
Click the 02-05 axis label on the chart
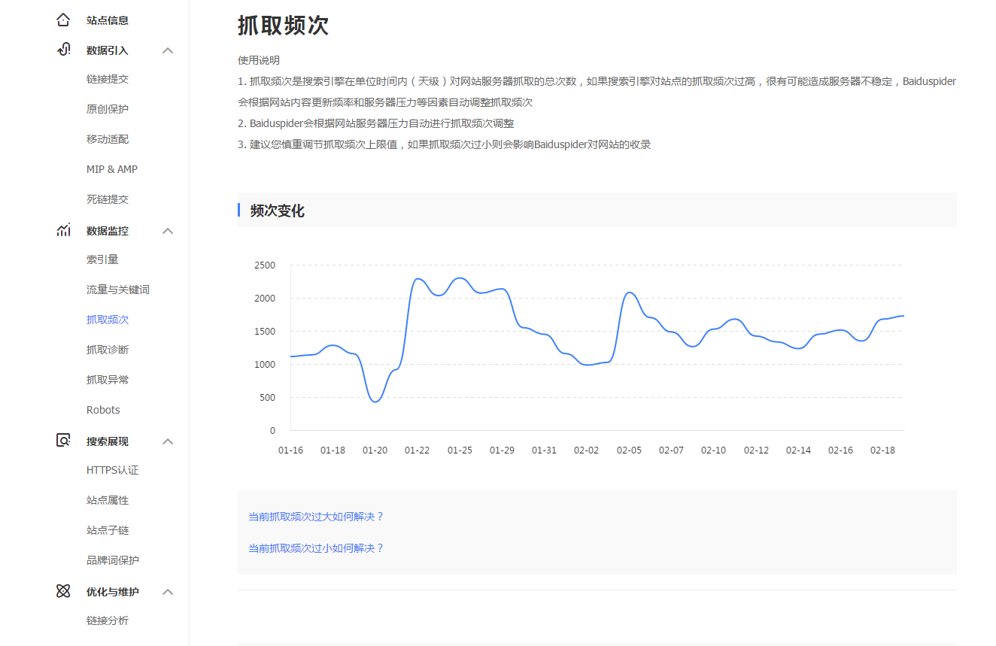(x=627, y=450)
